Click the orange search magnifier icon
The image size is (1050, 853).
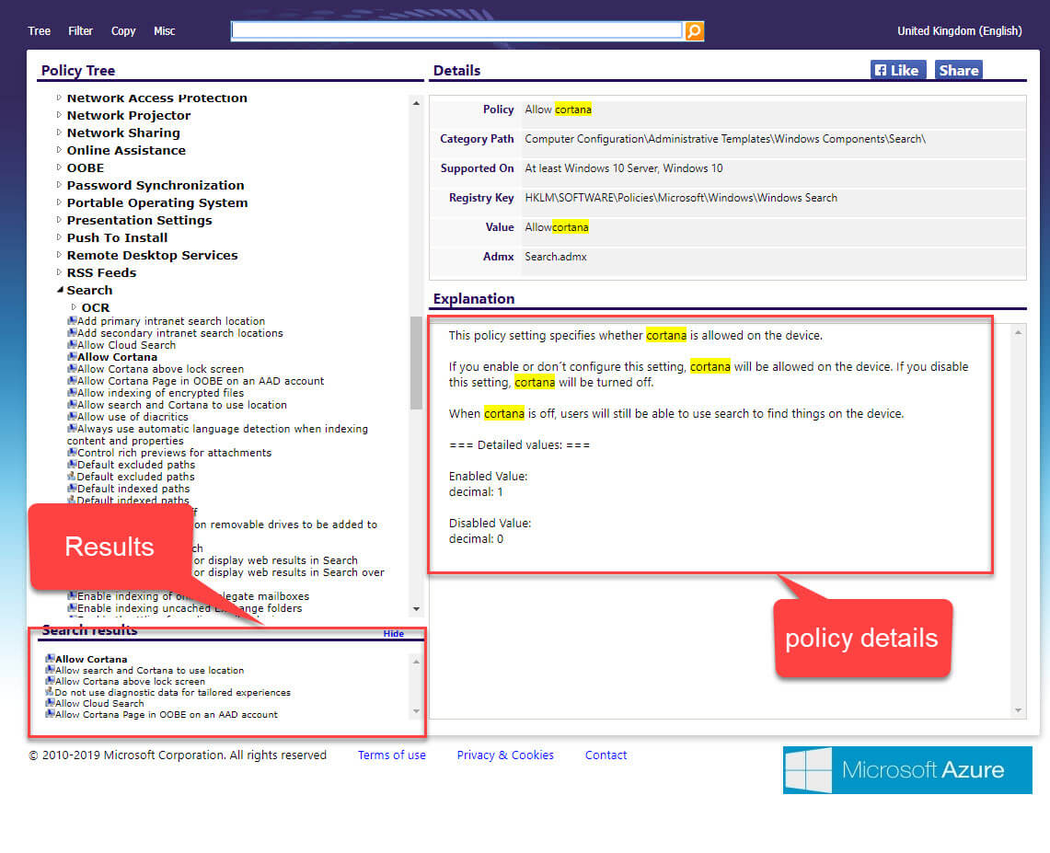coord(695,30)
